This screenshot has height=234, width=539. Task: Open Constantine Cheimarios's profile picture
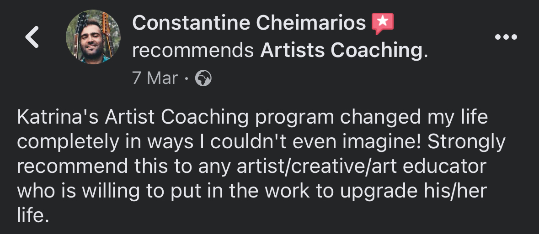coord(93,37)
